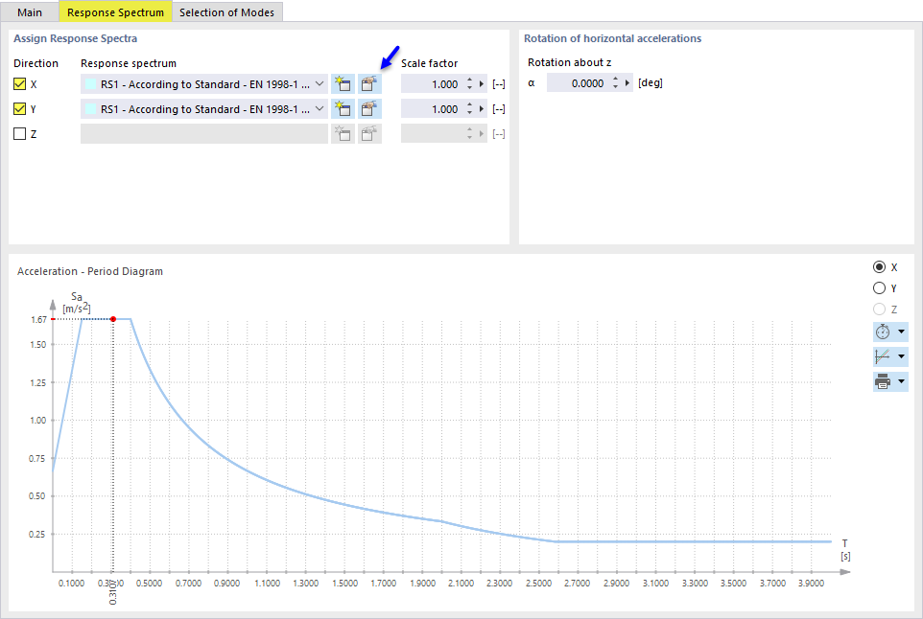
Task: Click the stopwatch period/frequency diagram icon
Action: coord(883,332)
